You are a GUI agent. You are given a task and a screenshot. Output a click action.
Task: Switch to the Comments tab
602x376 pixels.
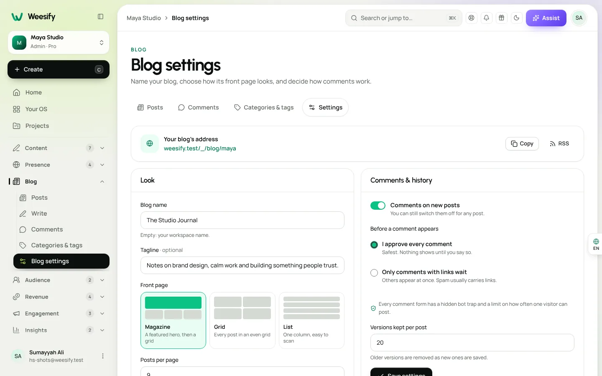(198, 107)
